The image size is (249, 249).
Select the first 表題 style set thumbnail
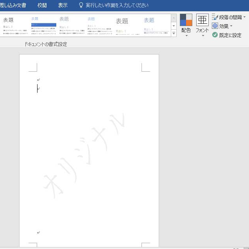click(x=14, y=25)
